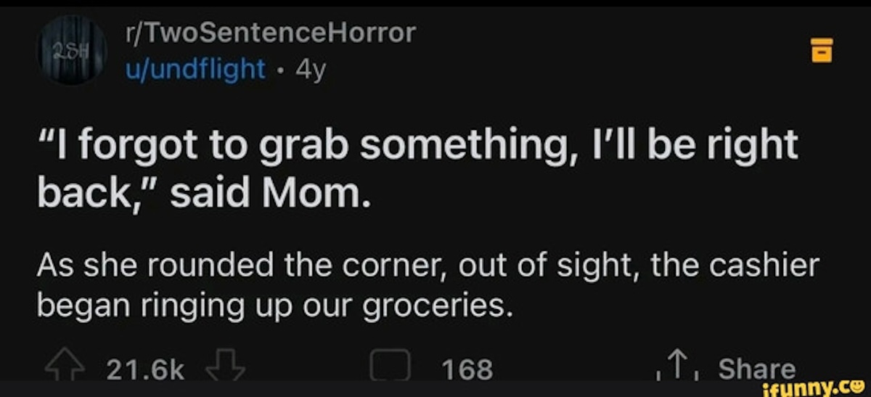Click the Share label
This screenshot has width=871, height=397.
click(756, 368)
